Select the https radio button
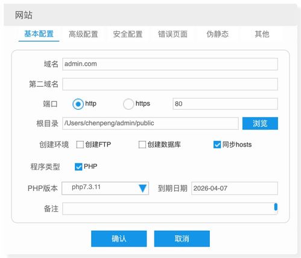 128,104
